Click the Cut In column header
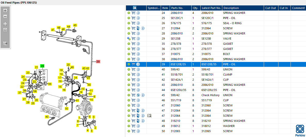The height and width of the screenshot is (137, 306). point(284,8)
